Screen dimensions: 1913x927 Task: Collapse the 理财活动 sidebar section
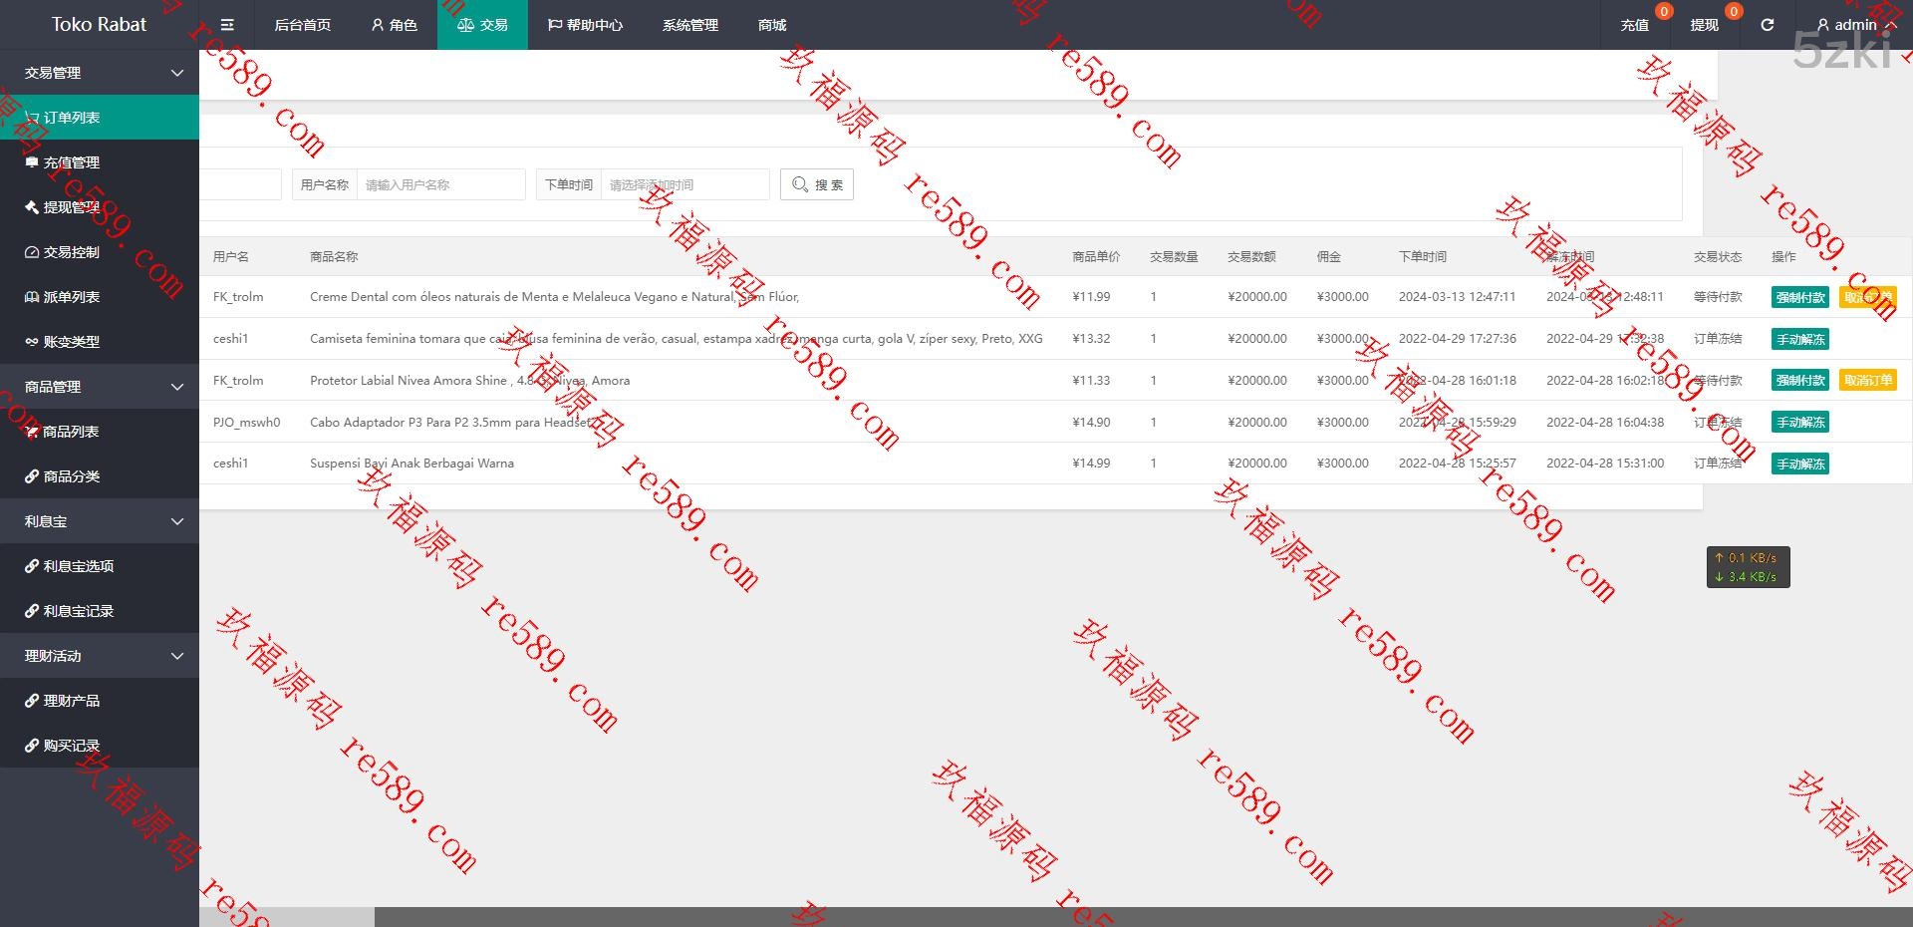(x=100, y=656)
